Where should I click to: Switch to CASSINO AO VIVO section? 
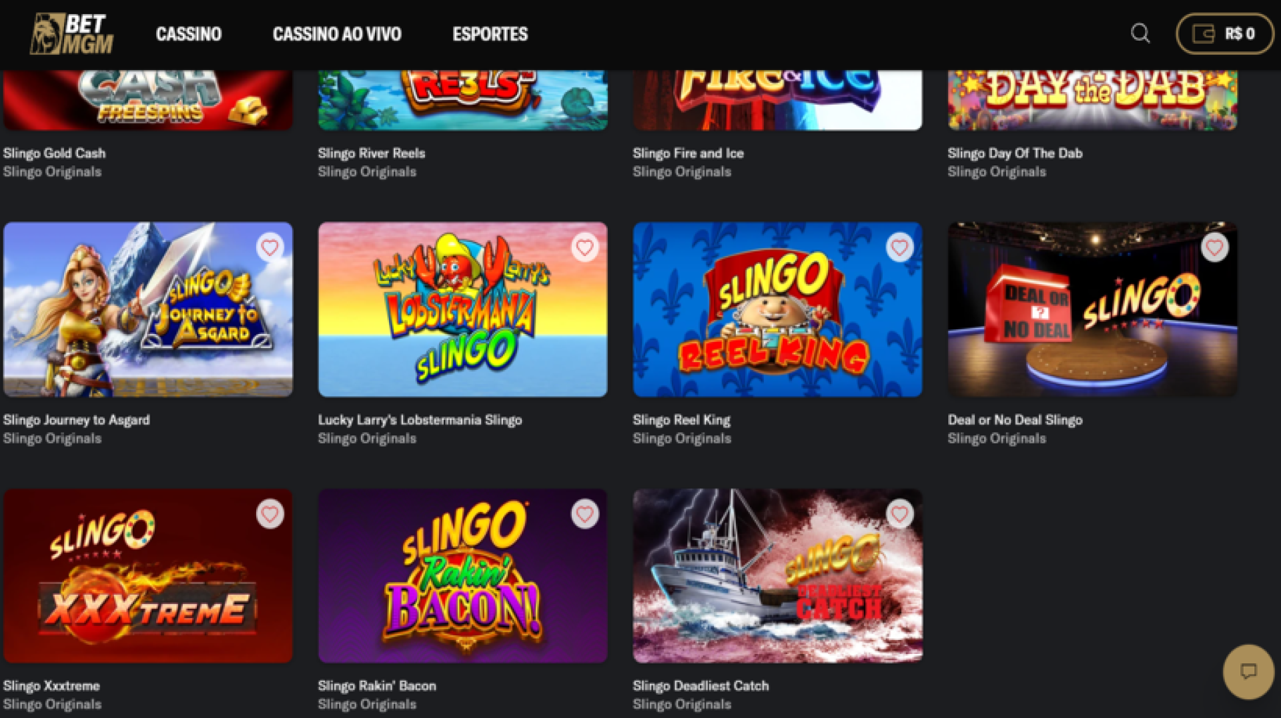tap(337, 34)
